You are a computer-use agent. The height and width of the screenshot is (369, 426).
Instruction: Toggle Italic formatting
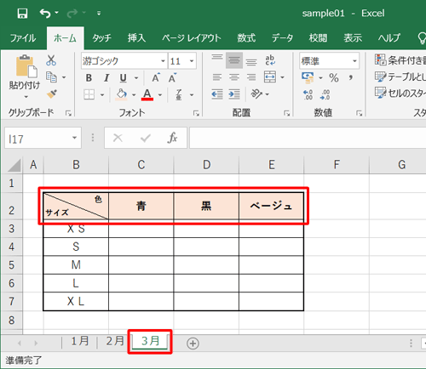point(106,77)
